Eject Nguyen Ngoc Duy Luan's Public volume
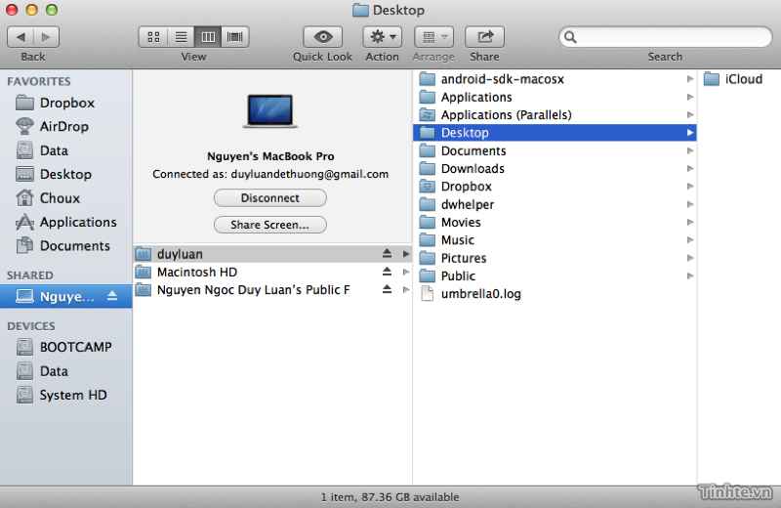The height and width of the screenshot is (508, 781). coord(387,289)
